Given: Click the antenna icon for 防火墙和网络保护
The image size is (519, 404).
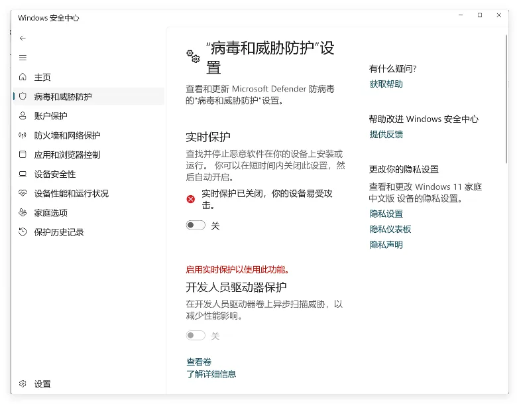Looking at the screenshot, I should tap(23, 135).
